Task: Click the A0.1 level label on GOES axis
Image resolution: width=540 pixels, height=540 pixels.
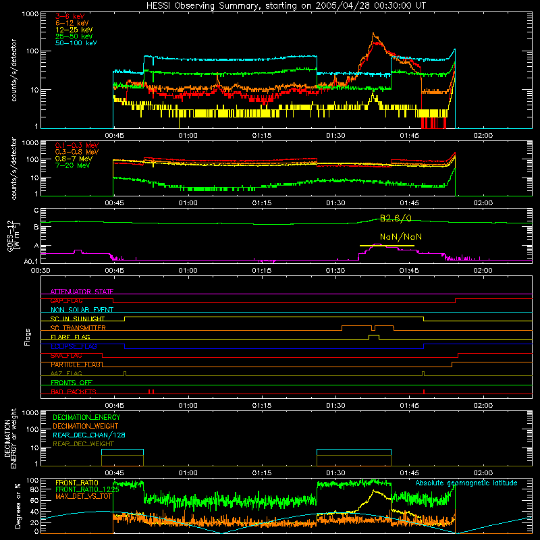Action: coord(31,261)
